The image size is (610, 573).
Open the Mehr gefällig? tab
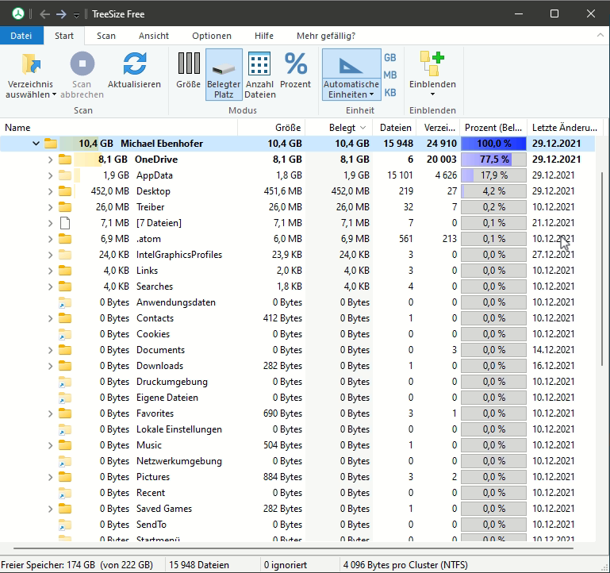click(326, 36)
